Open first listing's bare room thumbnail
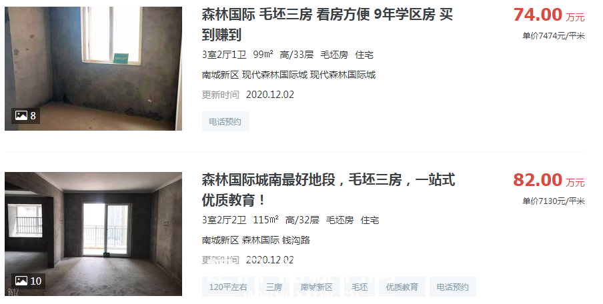The width and height of the screenshot is (603, 304). pyautogui.click(x=93, y=69)
